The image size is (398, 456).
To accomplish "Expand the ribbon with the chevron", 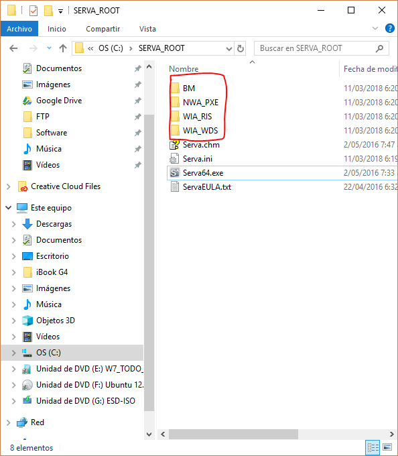I will pyautogui.click(x=375, y=28).
